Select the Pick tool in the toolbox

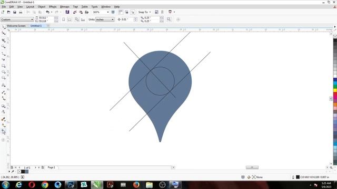coord(3,27)
